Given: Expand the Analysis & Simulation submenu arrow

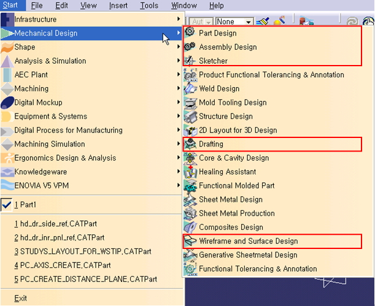Looking at the screenshot, I should point(179,60).
